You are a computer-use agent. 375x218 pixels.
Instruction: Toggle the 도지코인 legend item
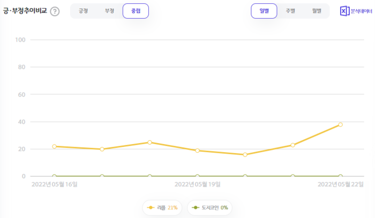209,207
